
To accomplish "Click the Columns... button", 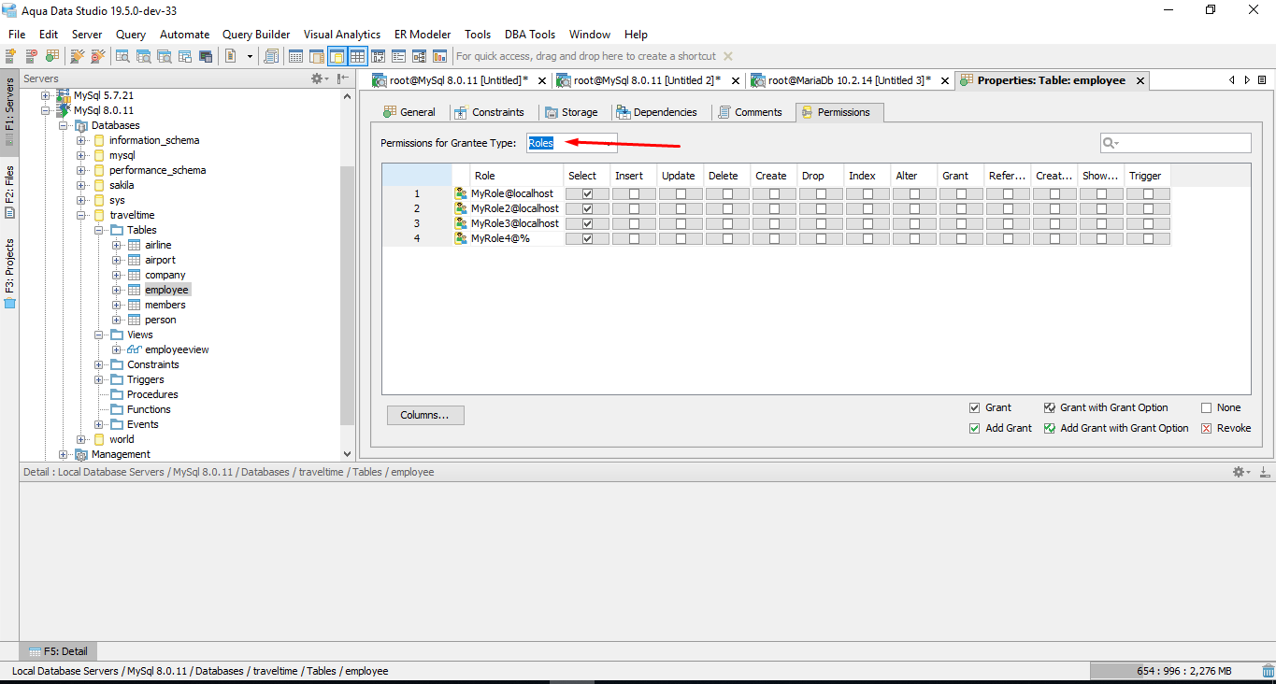I will pos(425,415).
